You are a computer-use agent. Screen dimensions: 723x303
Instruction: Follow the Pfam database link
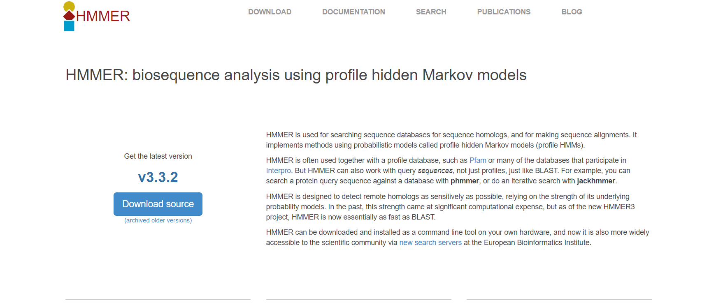tap(478, 160)
